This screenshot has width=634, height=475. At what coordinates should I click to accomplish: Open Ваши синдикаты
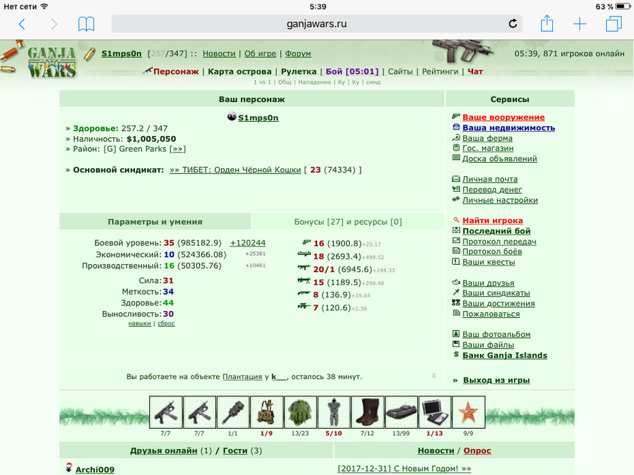pyautogui.click(x=496, y=293)
